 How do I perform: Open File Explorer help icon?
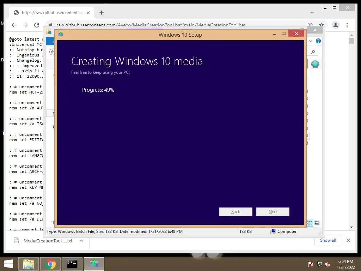pyautogui.click(x=318, y=41)
